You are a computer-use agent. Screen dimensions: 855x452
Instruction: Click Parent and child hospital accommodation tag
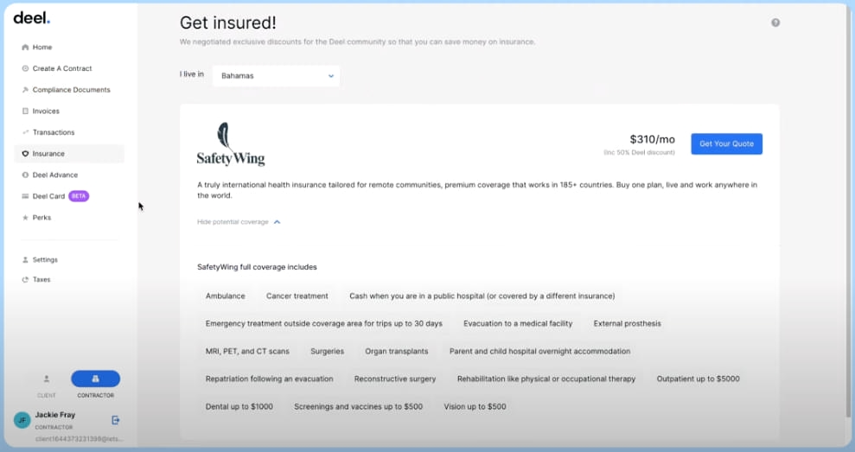coord(539,352)
